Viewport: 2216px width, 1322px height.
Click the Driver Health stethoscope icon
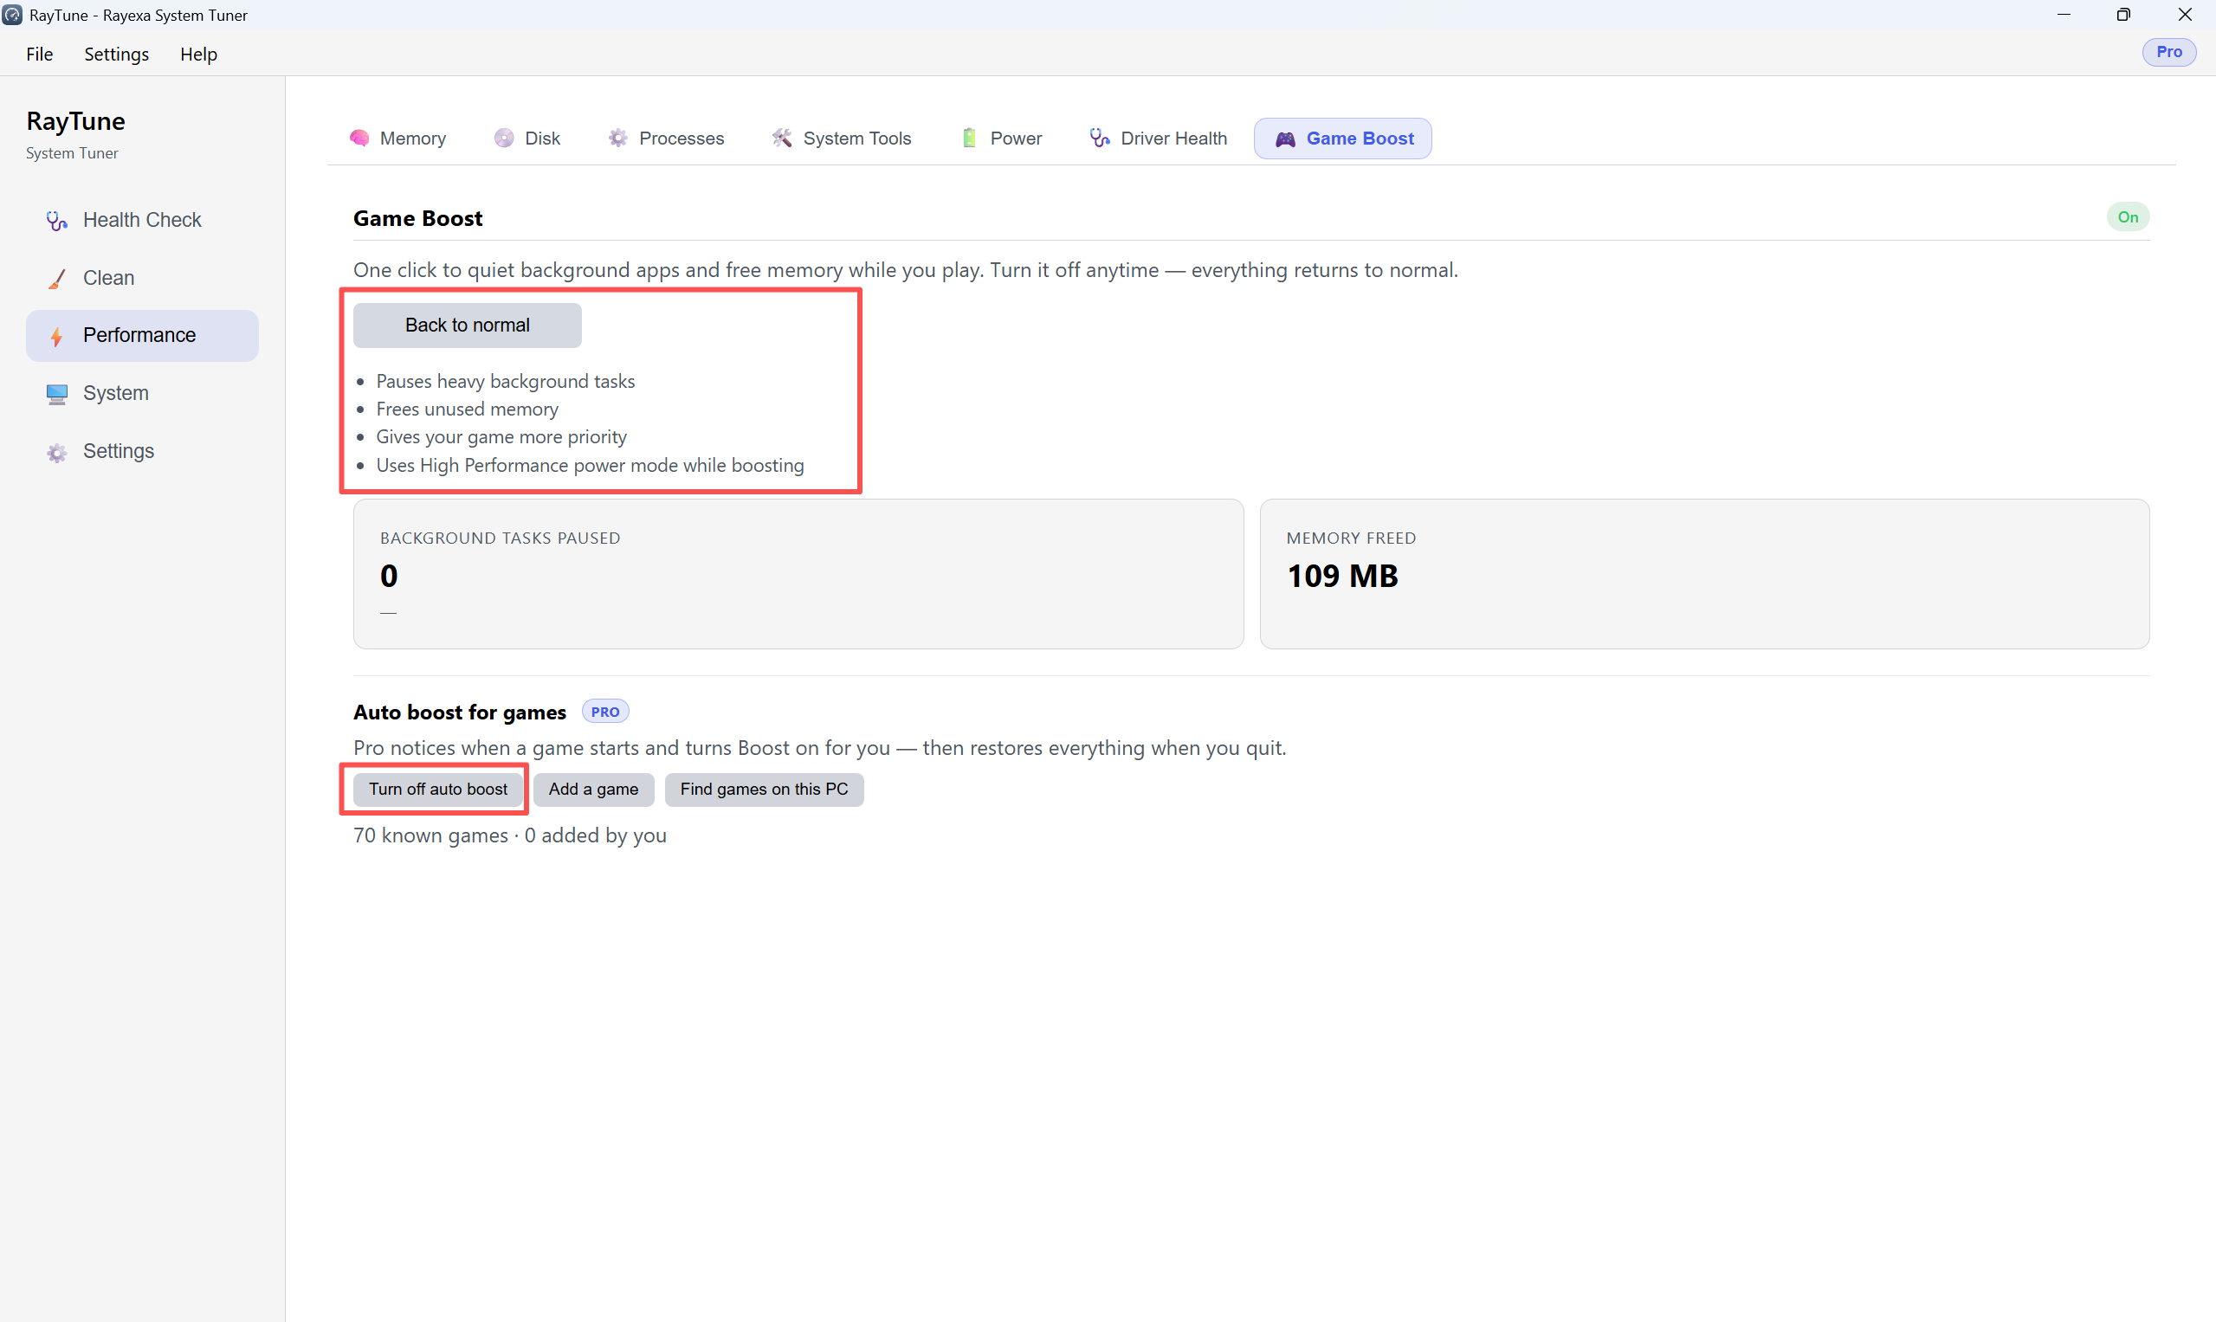1100,138
